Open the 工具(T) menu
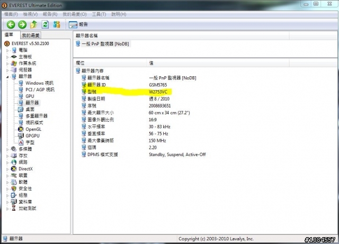339x244 pixels. [99, 14]
